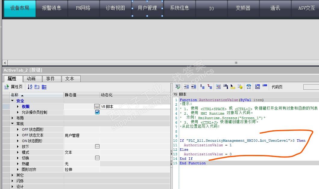This screenshot has height=189, width=319.
Task: Click the VB 脚本 dynamization field
Action: click(x=135, y=107)
